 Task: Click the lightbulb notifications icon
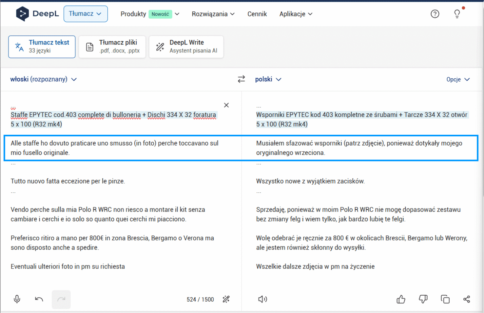pos(457,14)
